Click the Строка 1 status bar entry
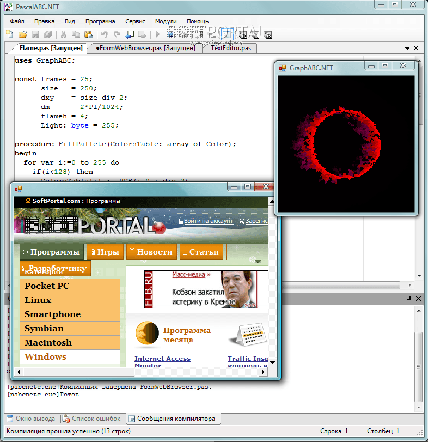The width and height of the screenshot is (428, 442). [334, 431]
